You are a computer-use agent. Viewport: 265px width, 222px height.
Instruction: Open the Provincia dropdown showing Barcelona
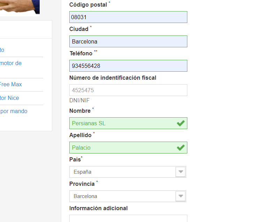(x=128, y=196)
